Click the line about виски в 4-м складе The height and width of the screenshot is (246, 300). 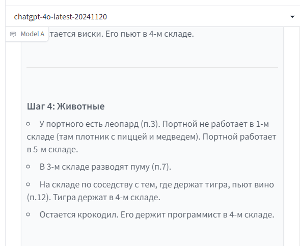click(121, 34)
